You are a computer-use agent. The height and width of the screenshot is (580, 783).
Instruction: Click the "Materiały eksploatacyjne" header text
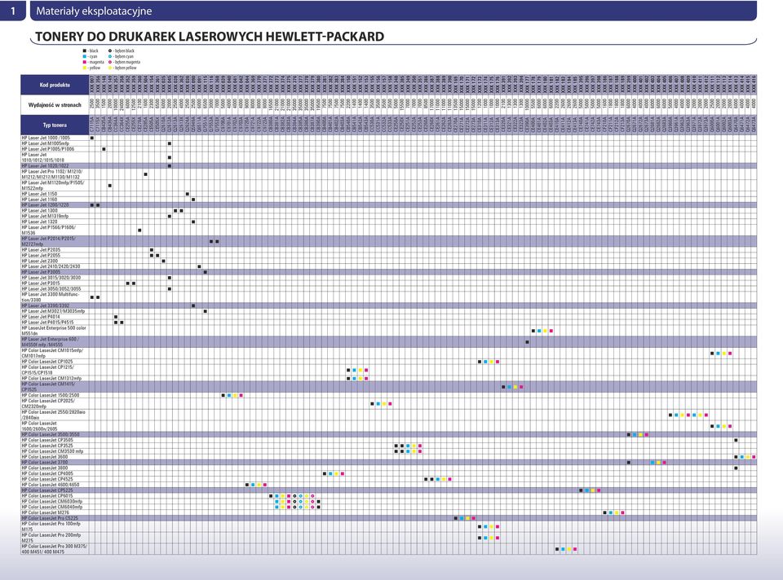(x=94, y=11)
